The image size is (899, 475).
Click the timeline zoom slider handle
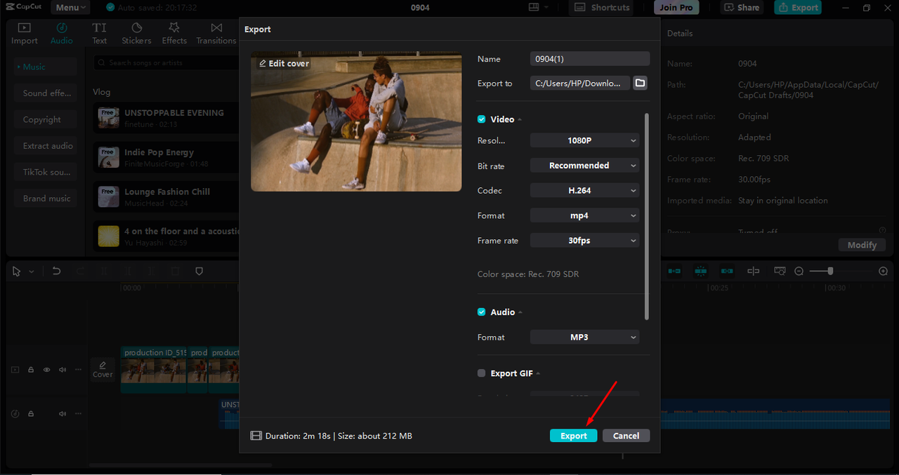pos(831,271)
